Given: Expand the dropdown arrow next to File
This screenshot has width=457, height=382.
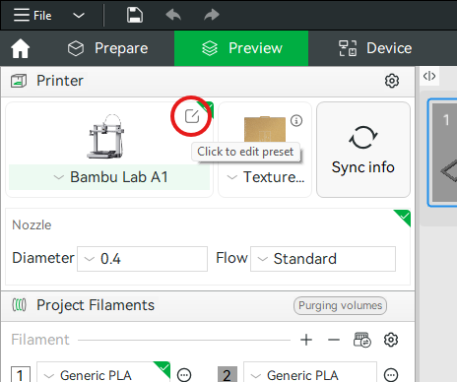Looking at the screenshot, I should [x=79, y=15].
